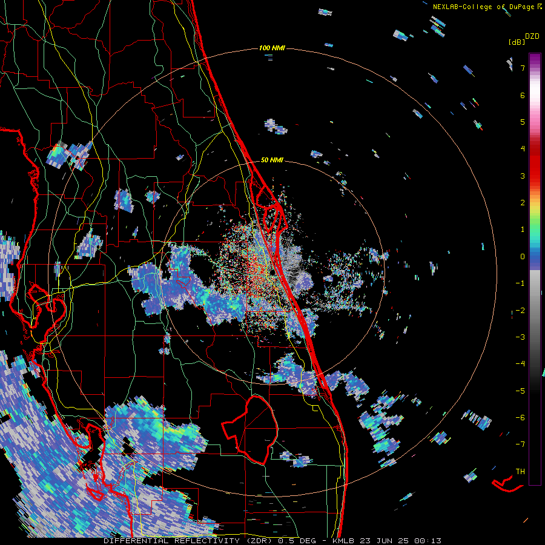Click the DIFFERENTIAL REFLECTIVITY (ZDR) caption text

[189, 541]
